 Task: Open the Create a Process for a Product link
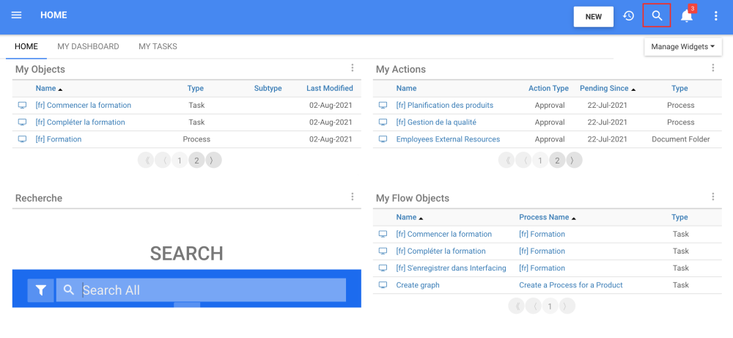click(x=570, y=285)
